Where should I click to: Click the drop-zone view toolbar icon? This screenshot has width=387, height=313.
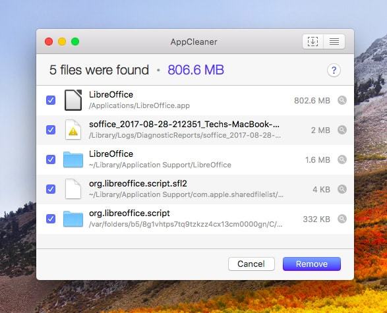click(x=313, y=42)
